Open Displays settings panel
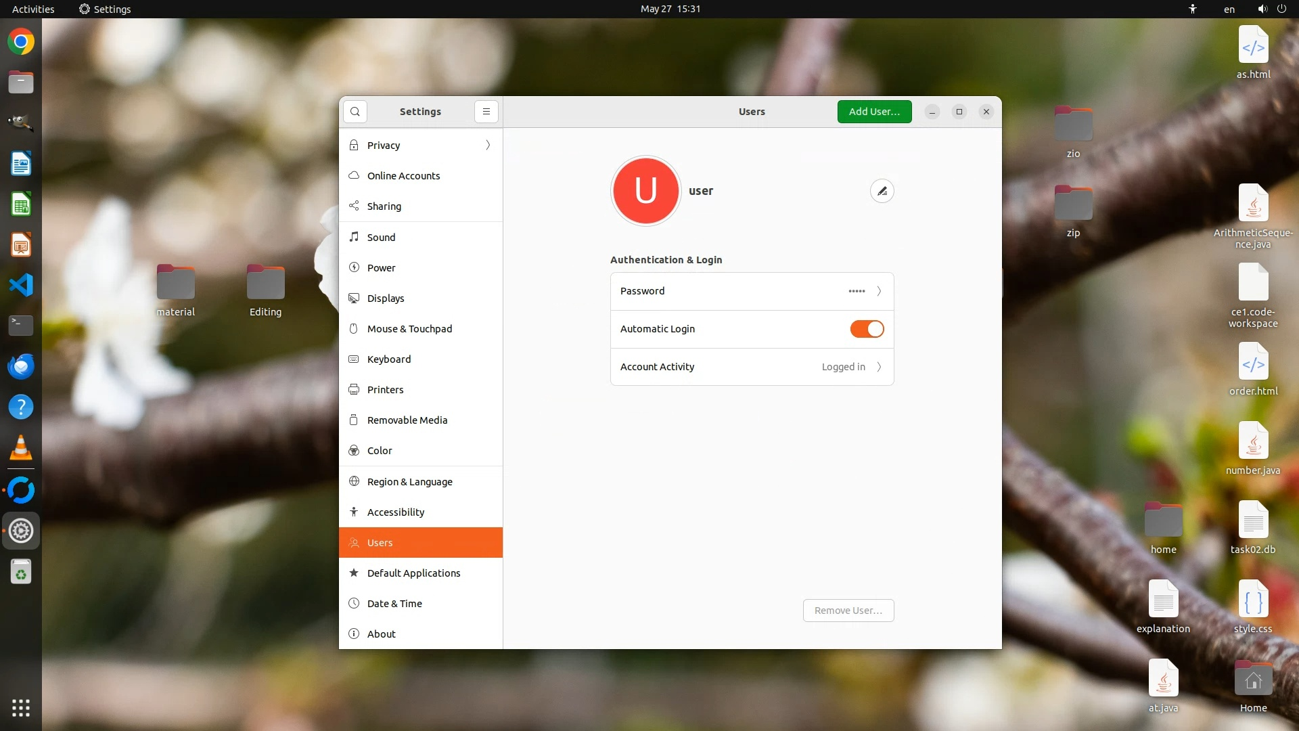This screenshot has width=1299, height=731. [x=386, y=298]
